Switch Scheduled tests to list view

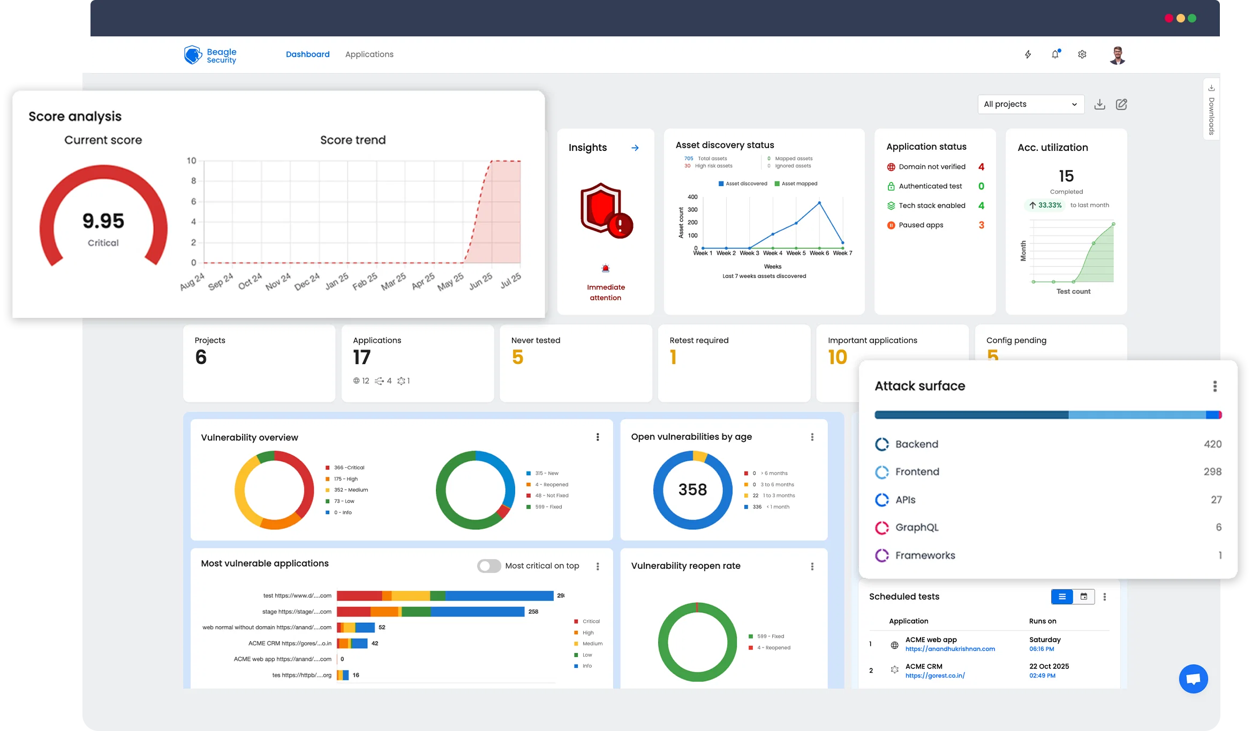[x=1062, y=596]
